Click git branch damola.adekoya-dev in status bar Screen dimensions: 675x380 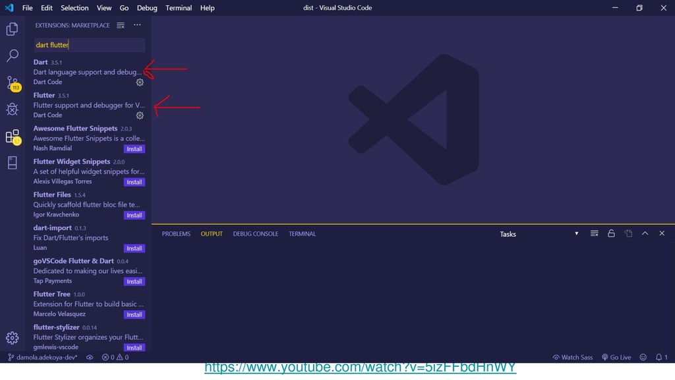pyautogui.click(x=43, y=357)
